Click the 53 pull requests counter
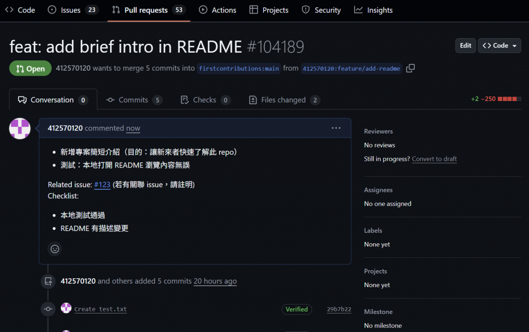 [x=179, y=10]
